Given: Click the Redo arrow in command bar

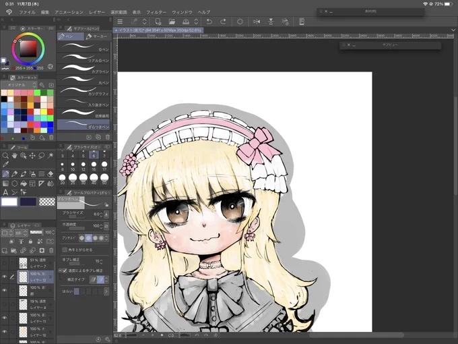Looking at the screenshot, I should click(223, 22).
